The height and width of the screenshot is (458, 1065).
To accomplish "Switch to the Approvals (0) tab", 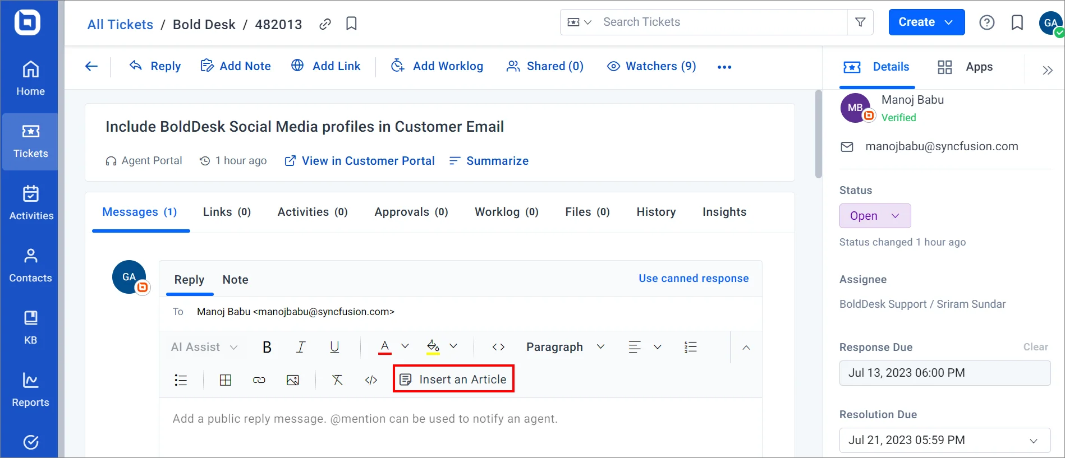I will (x=411, y=212).
